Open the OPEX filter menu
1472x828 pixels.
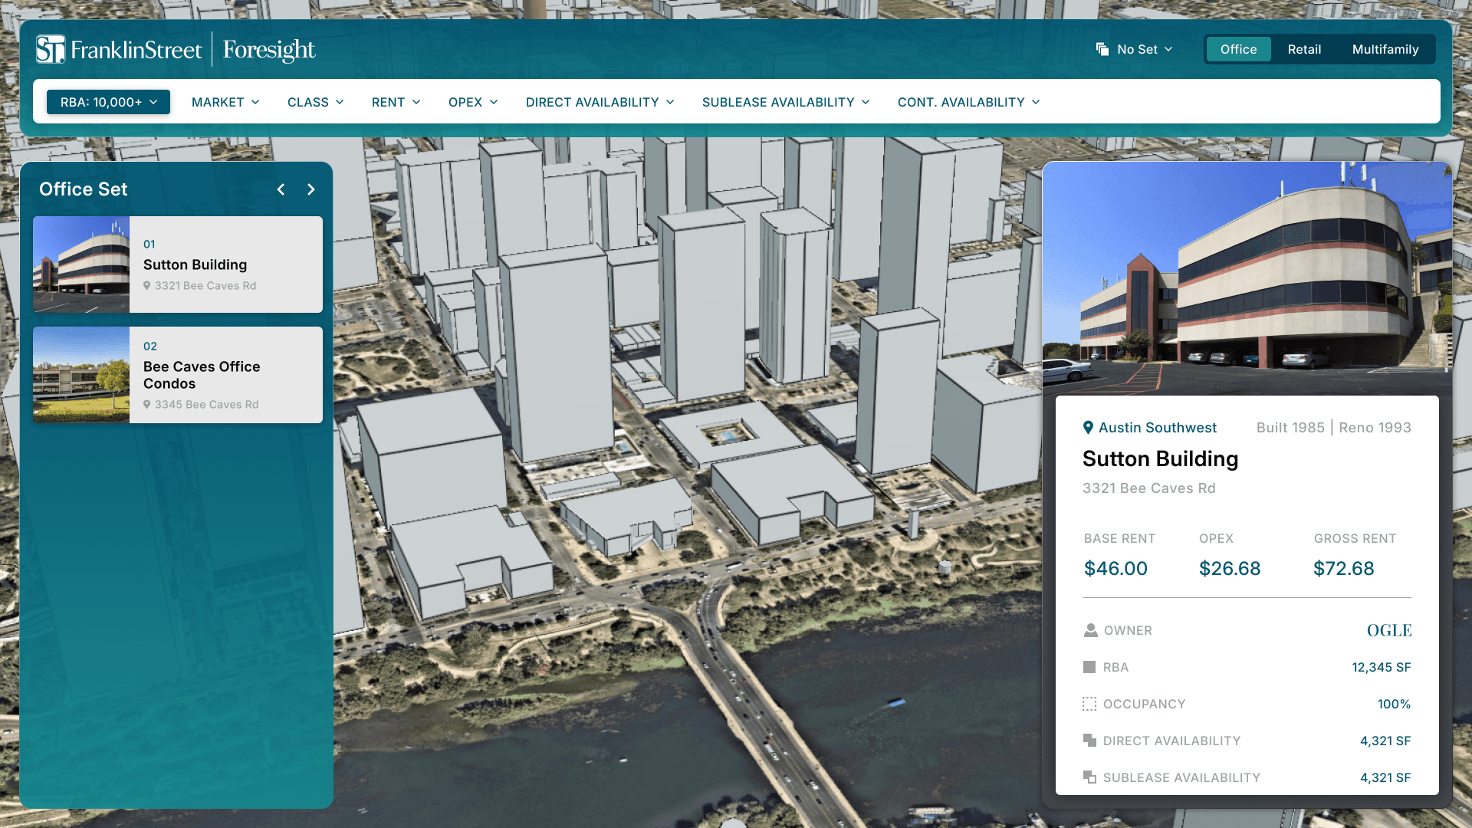[473, 102]
